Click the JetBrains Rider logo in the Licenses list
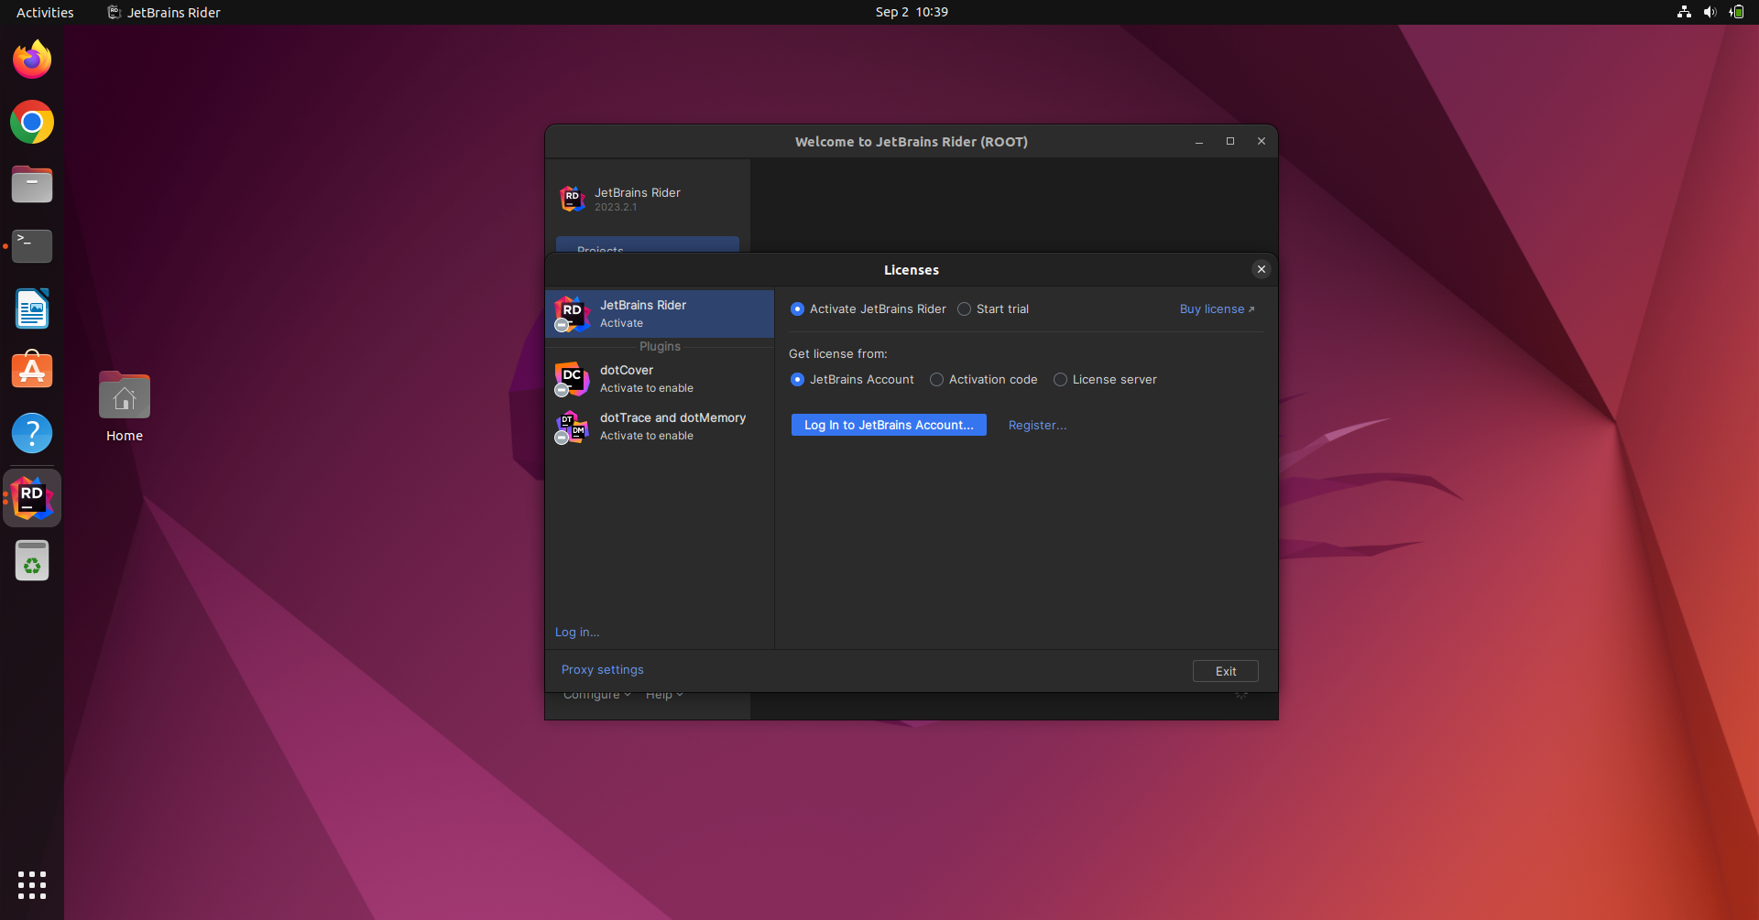Viewport: 1759px width, 920px height. [570, 313]
